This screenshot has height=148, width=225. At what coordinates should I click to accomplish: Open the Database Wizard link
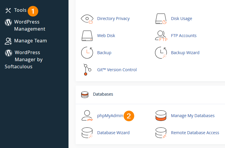(x=113, y=133)
